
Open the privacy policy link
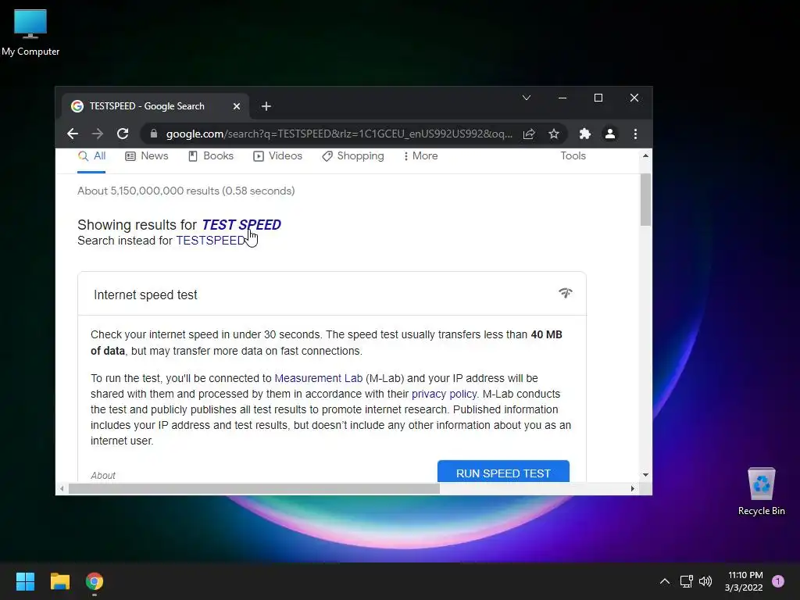pos(444,394)
